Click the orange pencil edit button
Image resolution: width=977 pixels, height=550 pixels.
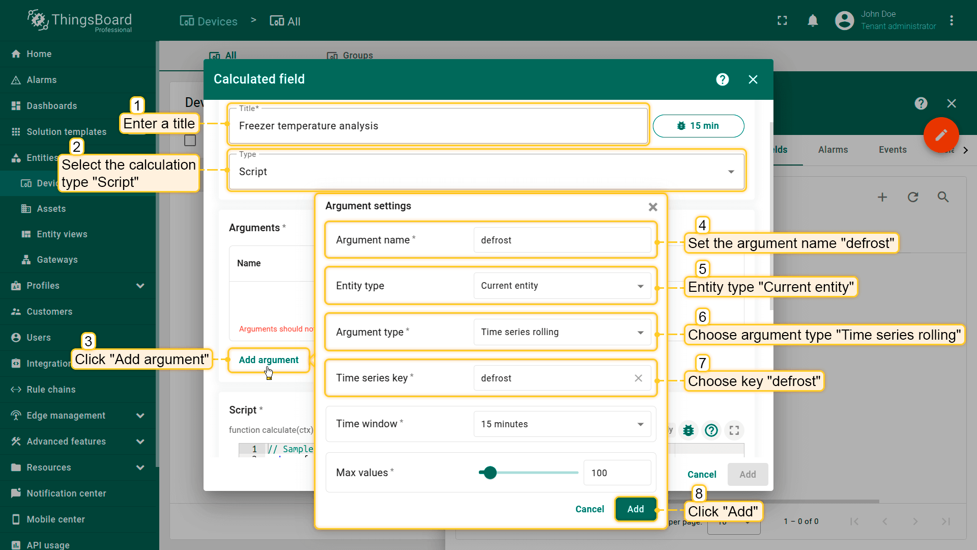(941, 135)
